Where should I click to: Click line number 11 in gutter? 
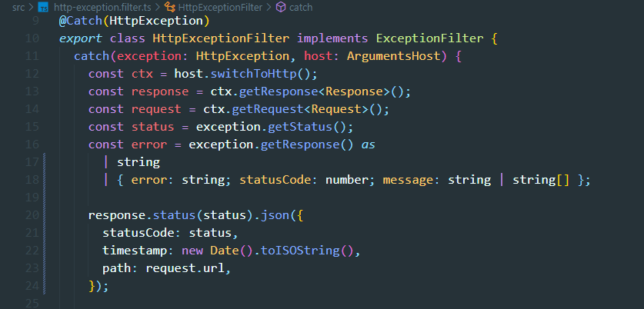32,56
